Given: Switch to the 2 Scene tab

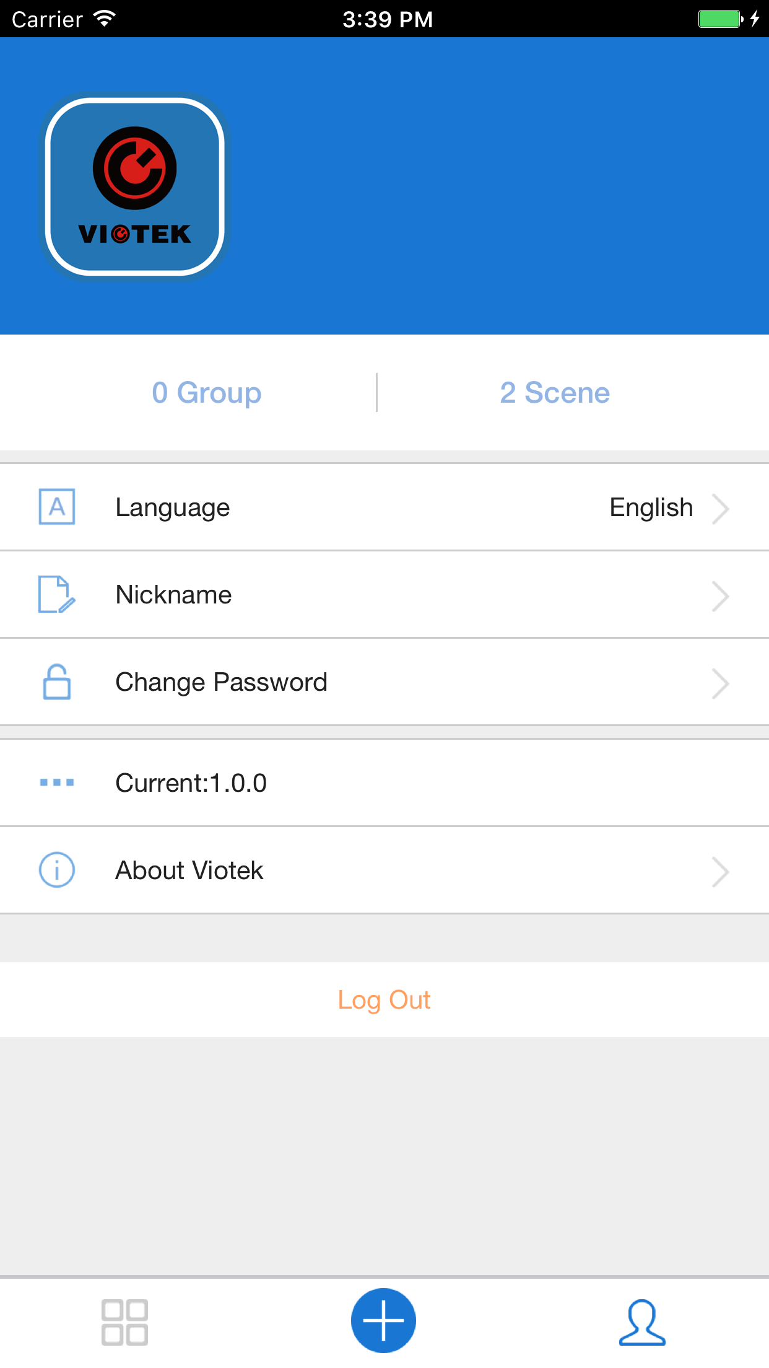Looking at the screenshot, I should [555, 393].
